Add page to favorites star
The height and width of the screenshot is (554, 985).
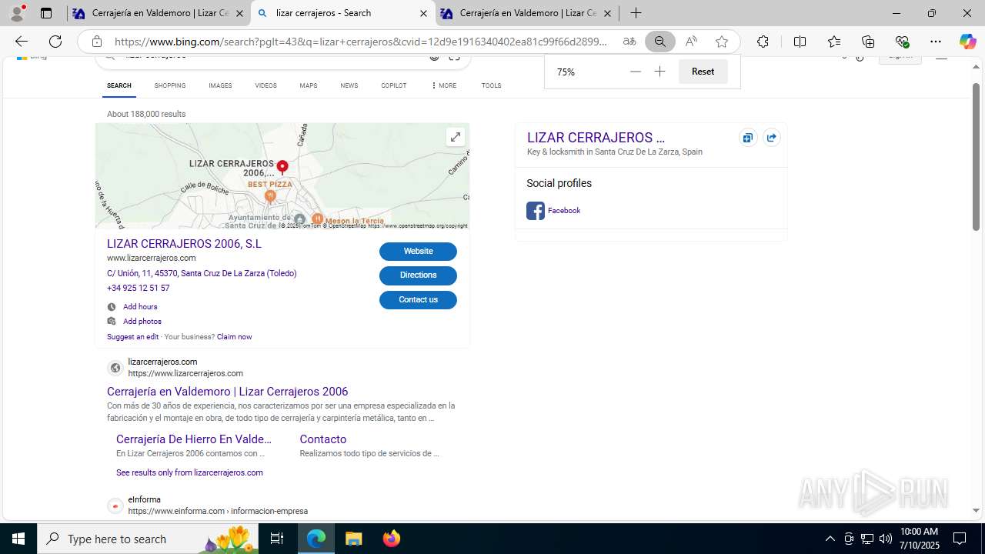(722, 42)
